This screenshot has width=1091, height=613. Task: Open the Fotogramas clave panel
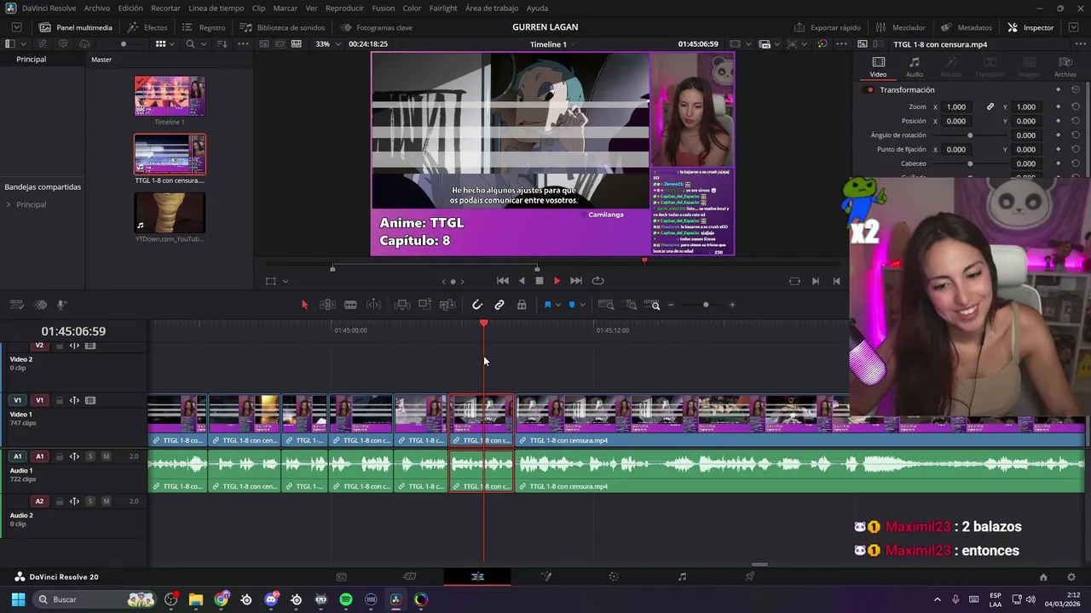point(376,27)
